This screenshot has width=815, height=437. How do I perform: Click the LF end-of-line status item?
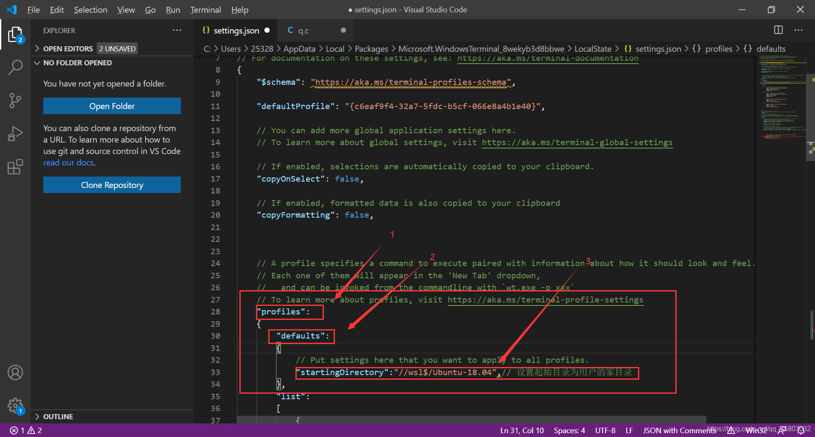[629, 430]
